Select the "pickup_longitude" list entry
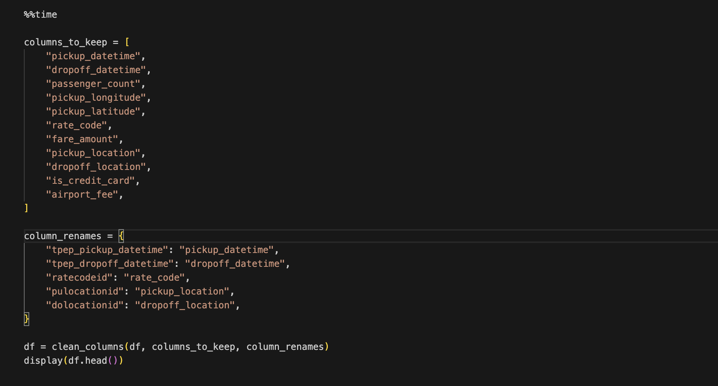This screenshot has width=718, height=386. coord(96,98)
